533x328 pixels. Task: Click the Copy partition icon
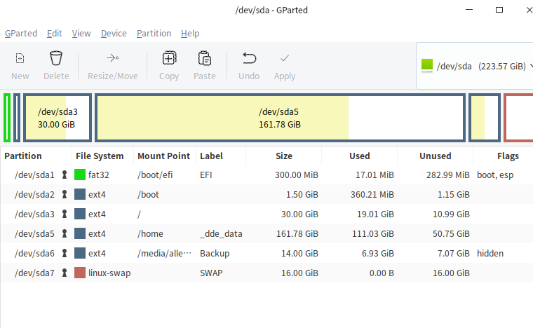click(x=169, y=58)
